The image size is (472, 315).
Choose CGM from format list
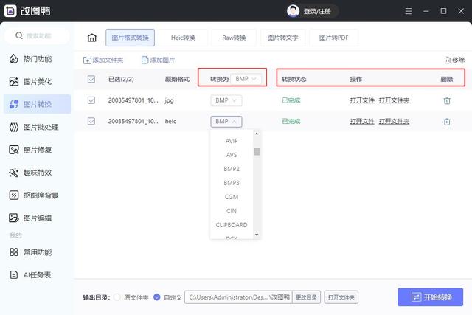click(232, 197)
